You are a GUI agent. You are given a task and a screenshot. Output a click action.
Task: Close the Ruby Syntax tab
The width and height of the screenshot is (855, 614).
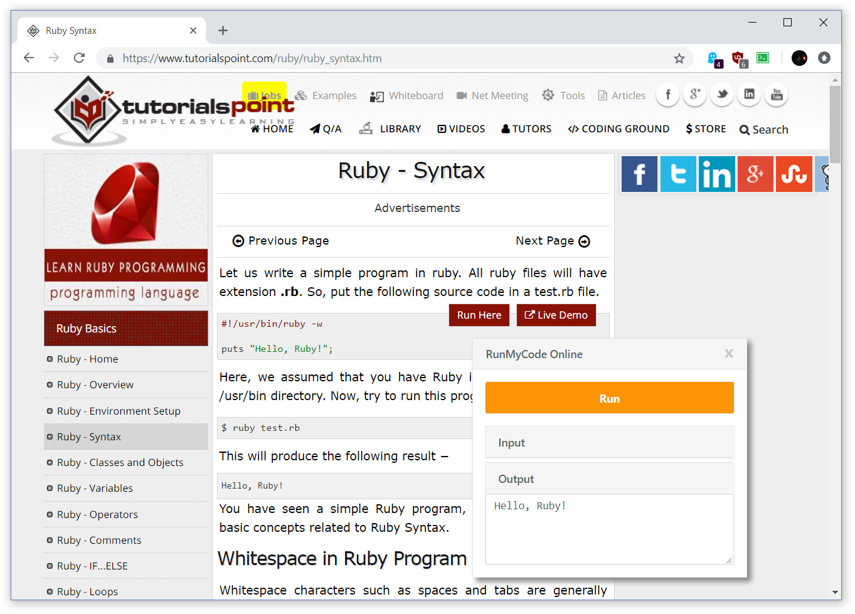point(193,30)
